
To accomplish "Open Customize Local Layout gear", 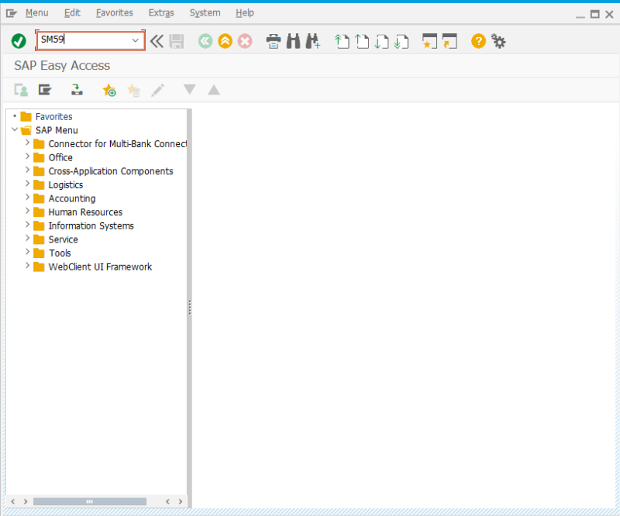I will click(x=498, y=41).
